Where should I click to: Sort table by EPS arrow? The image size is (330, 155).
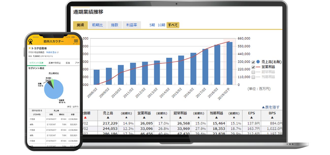point(251,118)
